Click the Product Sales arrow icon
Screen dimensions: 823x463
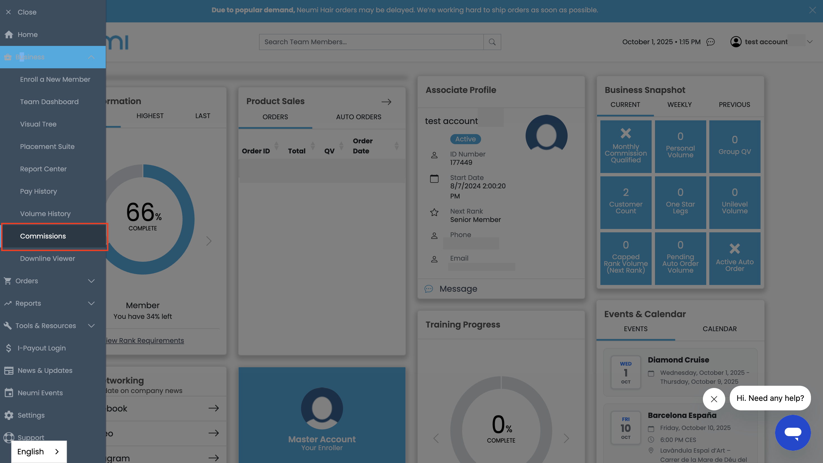coord(386,102)
